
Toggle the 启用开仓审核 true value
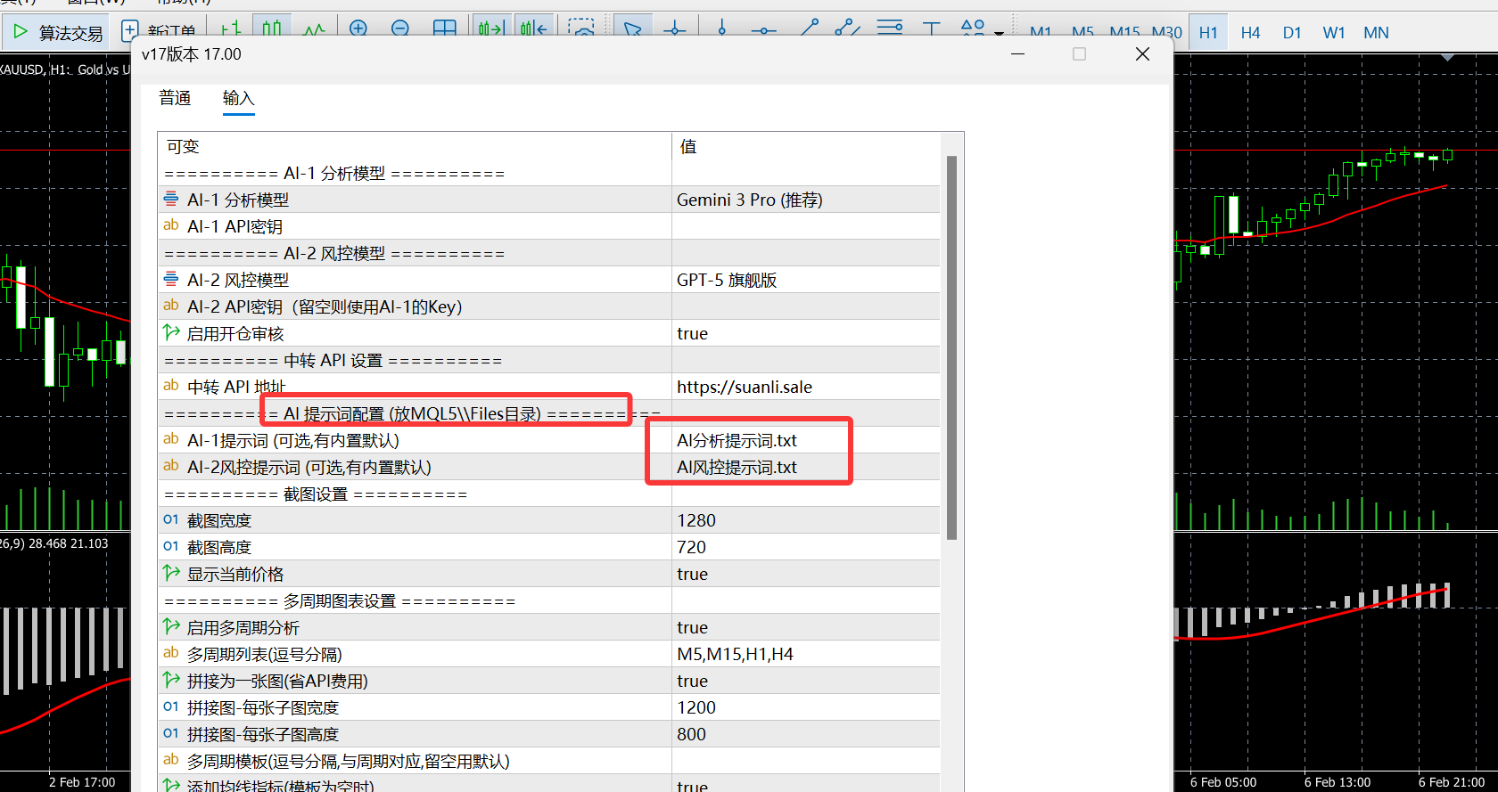pos(806,333)
